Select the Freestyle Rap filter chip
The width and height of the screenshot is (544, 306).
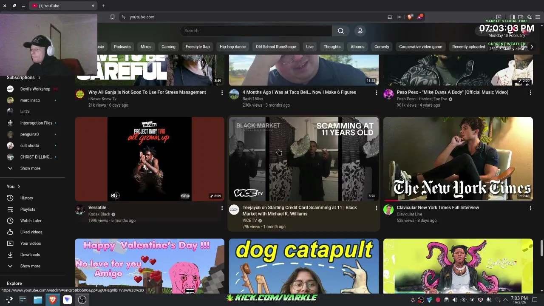[x=198, y=47]
